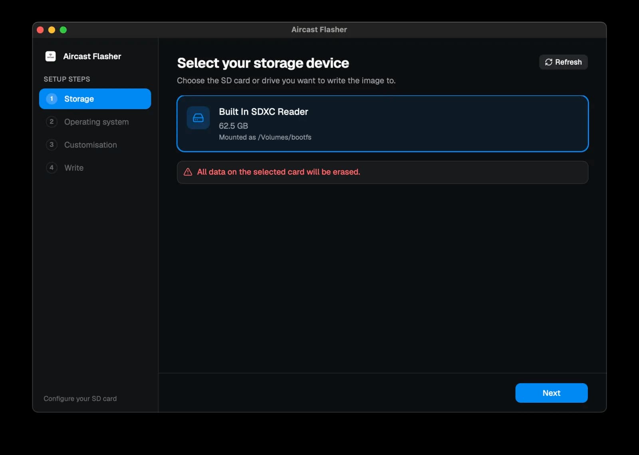Click the storage drive icon

tap(198, 118)
